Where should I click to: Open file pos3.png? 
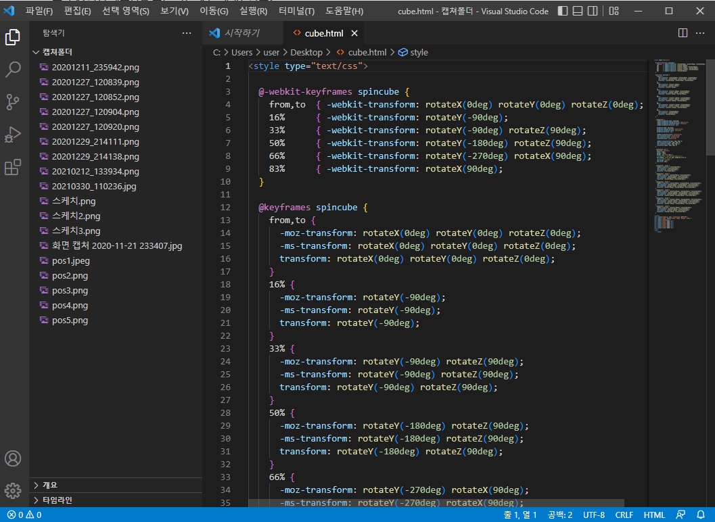pos(116,290)
